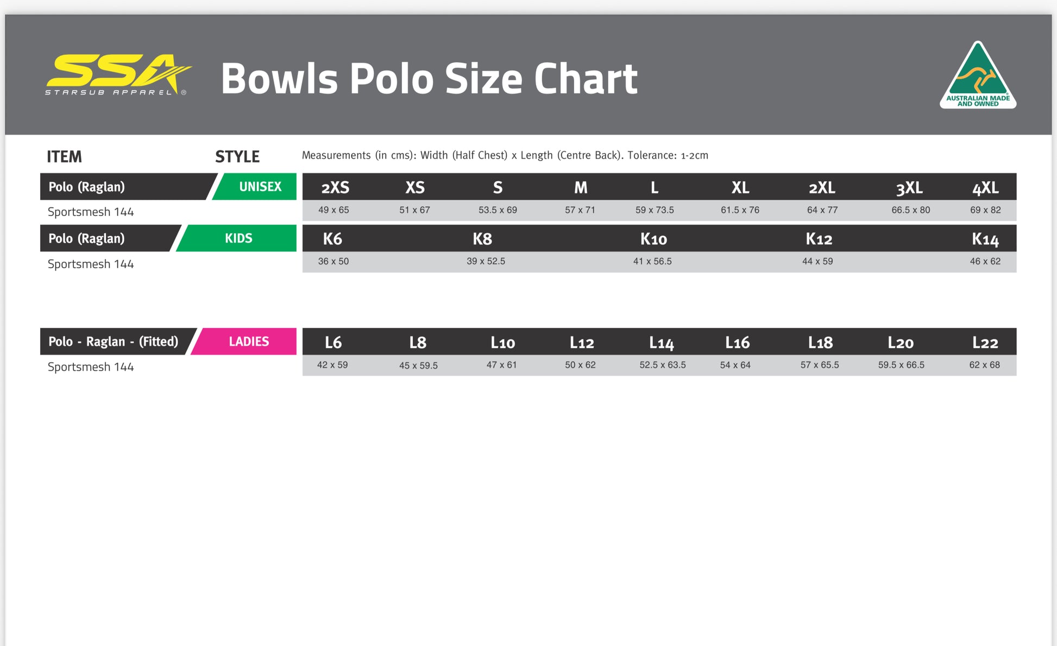This screenshot has width=1057, height=646.
Task: Click the measurements tolerance note text
Action: point(505,155)
